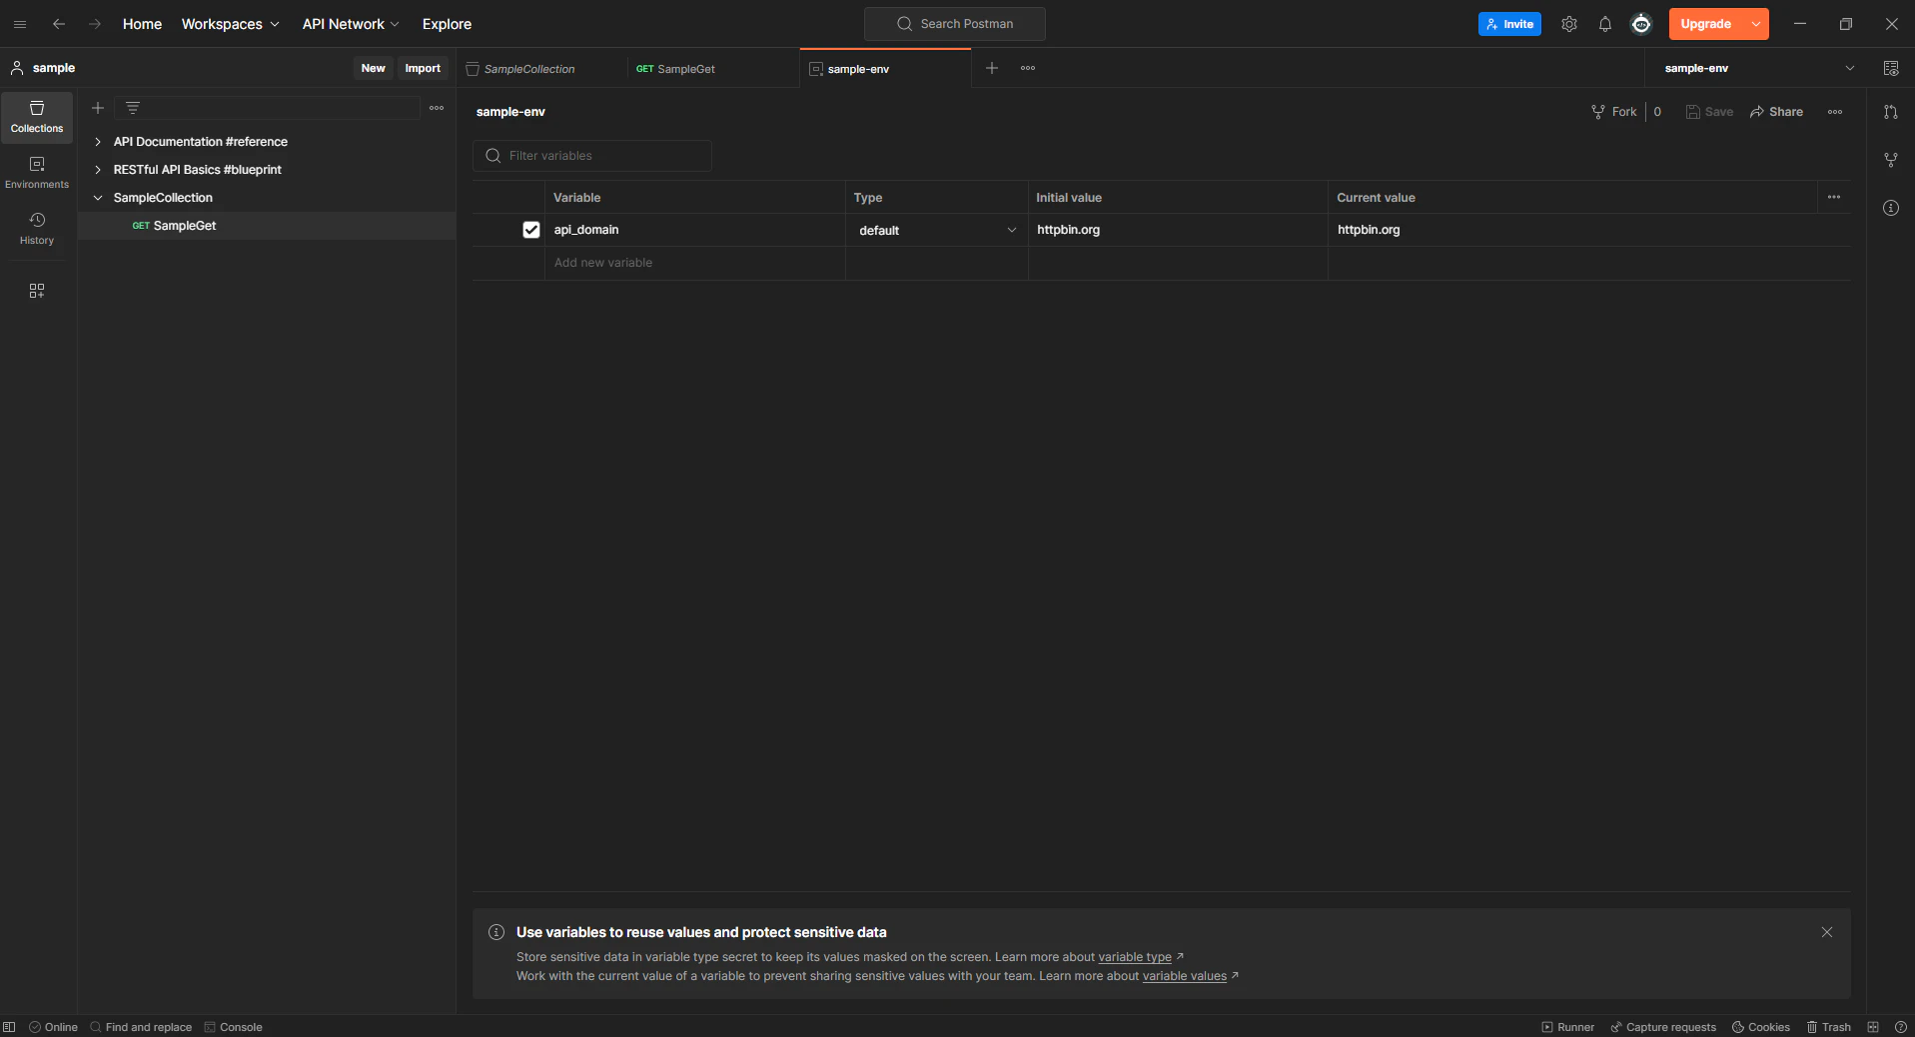Expand the Upgrade button arrow
The height and width of the screenshot is (1037, 1915).
pyautogui.click(x=1756, y=24)
